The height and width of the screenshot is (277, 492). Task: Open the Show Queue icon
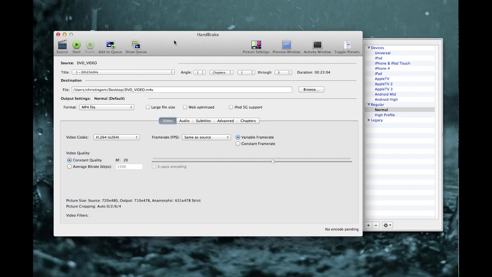coord(136,45)
